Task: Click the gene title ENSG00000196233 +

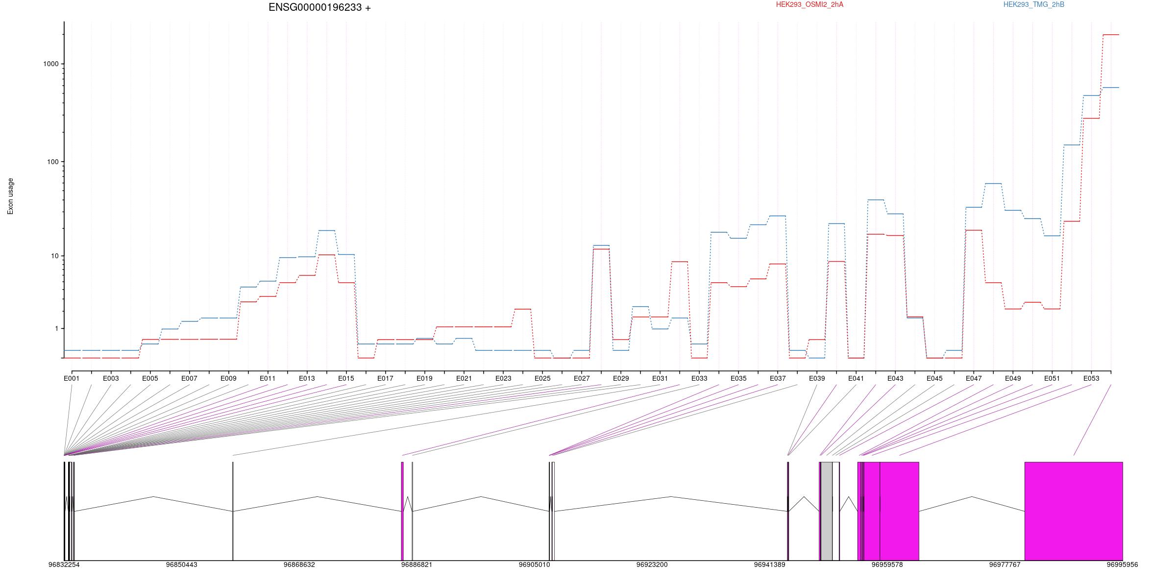Action: click(319, 7)
